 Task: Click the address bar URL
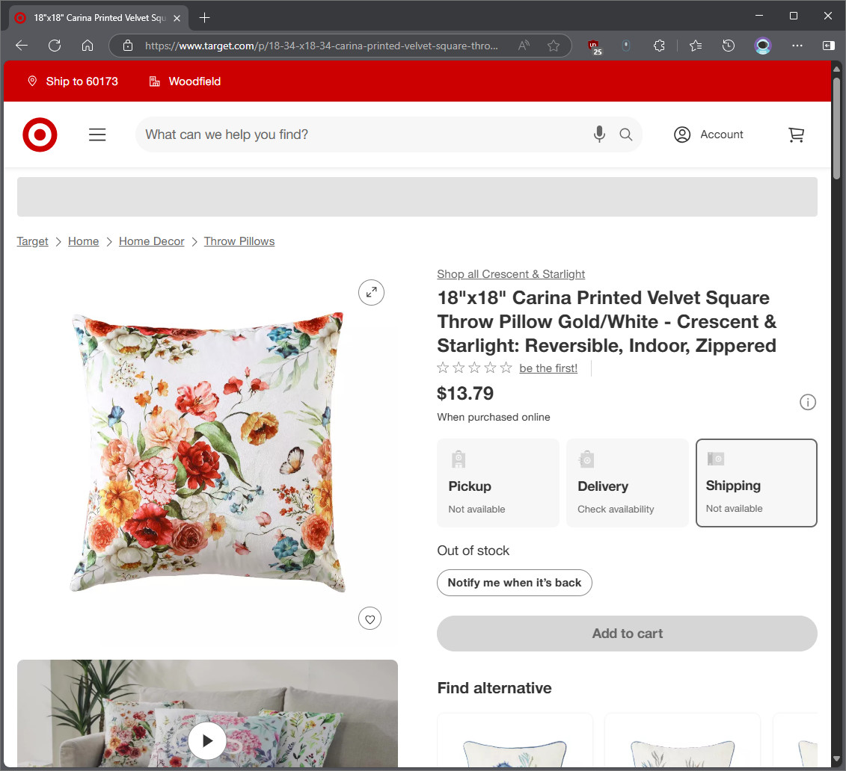click(322, 46)
